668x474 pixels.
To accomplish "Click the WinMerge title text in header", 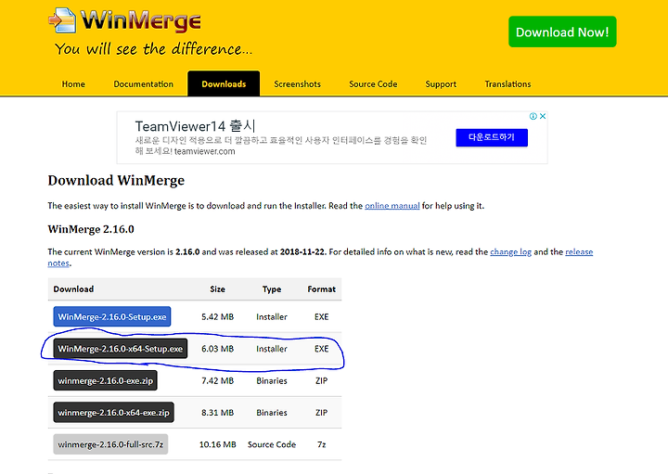I will click(141, 20).
